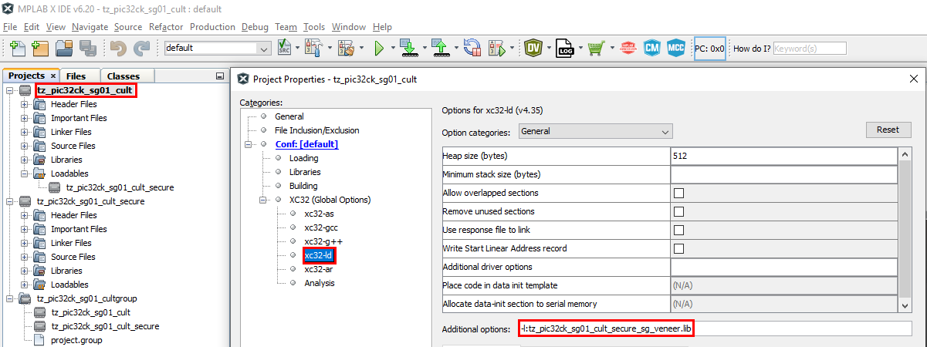The width and height of the screenshot is (927, 347).
Task: Toggle Use response file to link checkbox
Action: 679,230
